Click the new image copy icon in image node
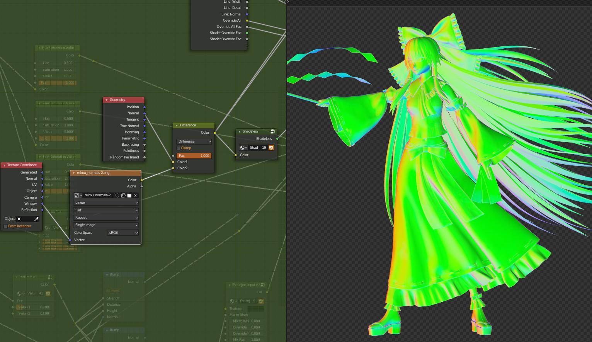The image size is (592, 342). [123, 196]
